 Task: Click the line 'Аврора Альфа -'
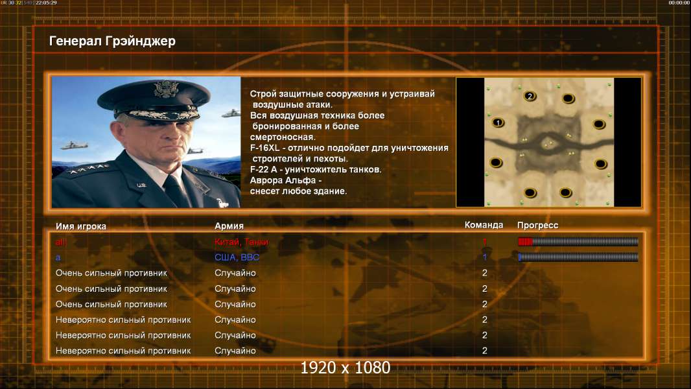click(286, 180)
